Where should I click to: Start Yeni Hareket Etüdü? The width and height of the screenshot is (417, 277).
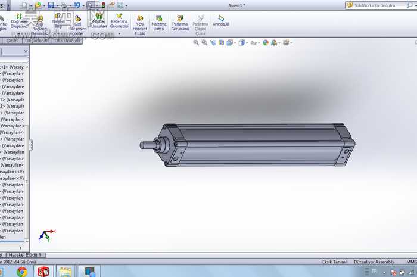click(x=140, y=26)
